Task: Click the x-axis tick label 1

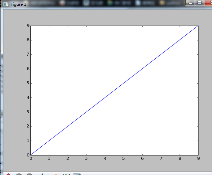Action: [49, 158]
